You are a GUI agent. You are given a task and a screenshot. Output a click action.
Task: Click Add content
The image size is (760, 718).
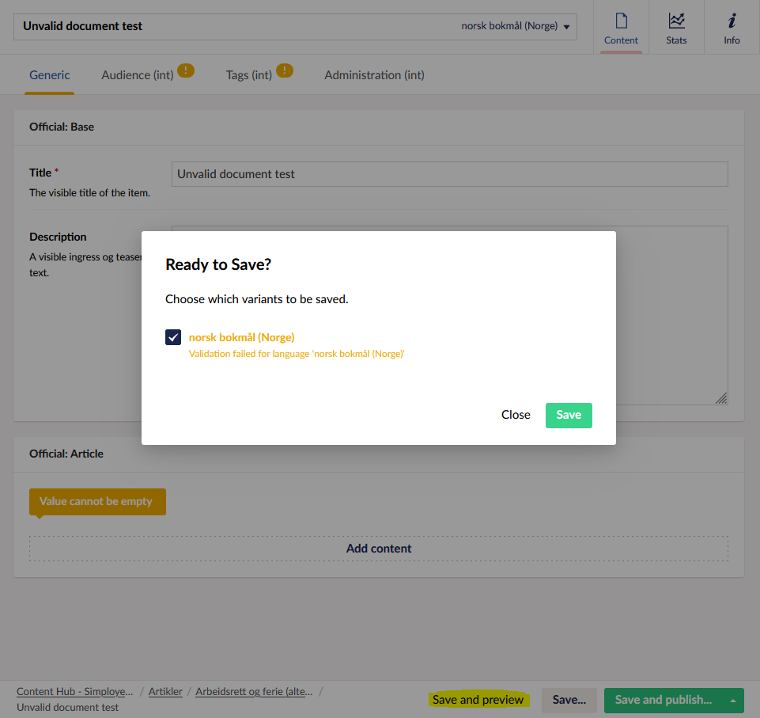tap(379, 548)
